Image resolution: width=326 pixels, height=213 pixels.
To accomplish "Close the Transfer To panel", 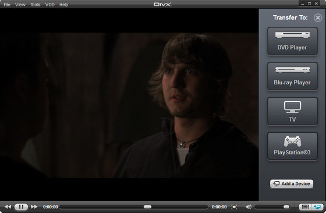I will 318,18.
